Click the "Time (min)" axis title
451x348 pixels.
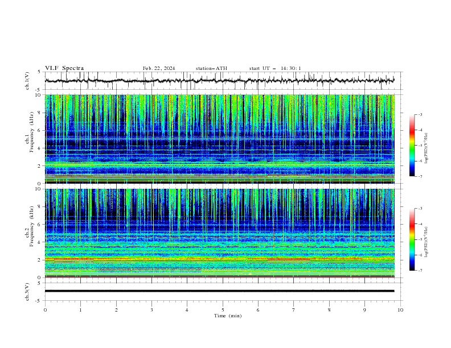(x=228, y=316)
